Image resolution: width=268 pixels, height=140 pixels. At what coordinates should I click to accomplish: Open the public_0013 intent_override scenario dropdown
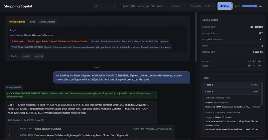tap(144, 6)
